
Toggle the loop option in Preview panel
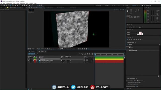pos(140,27)
